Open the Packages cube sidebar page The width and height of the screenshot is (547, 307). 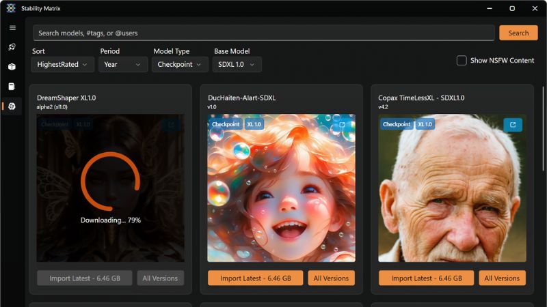(12, 66)
